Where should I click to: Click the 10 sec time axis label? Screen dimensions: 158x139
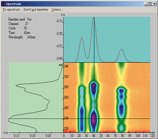(x=72, y=136)
